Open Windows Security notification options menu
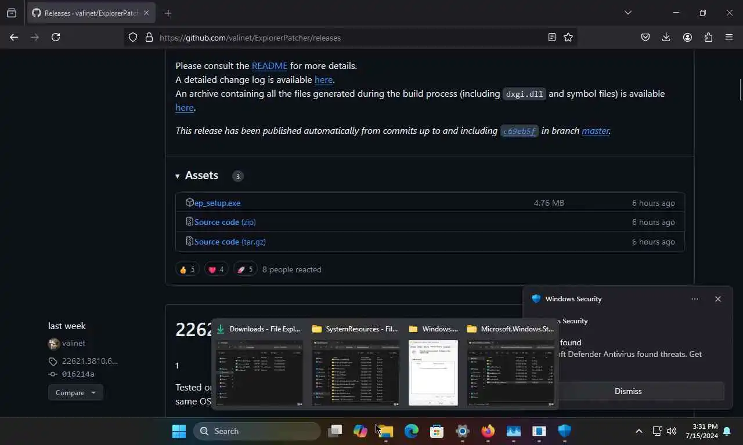 click(x=695, y=299)
